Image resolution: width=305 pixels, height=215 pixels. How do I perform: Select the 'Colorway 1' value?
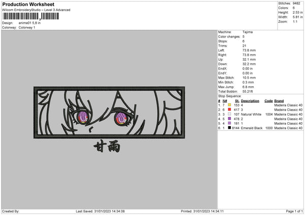pos(27,27)
